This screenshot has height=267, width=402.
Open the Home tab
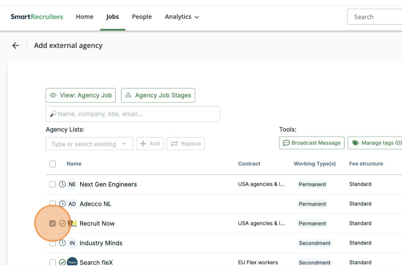(x=85, y=17)
